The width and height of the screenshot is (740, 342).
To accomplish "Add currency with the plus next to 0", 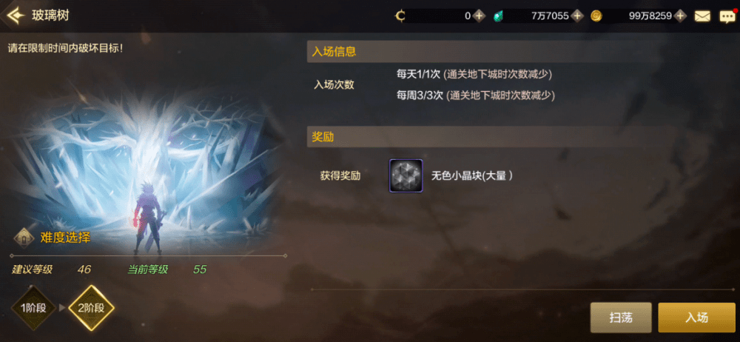I will [479, 16].
